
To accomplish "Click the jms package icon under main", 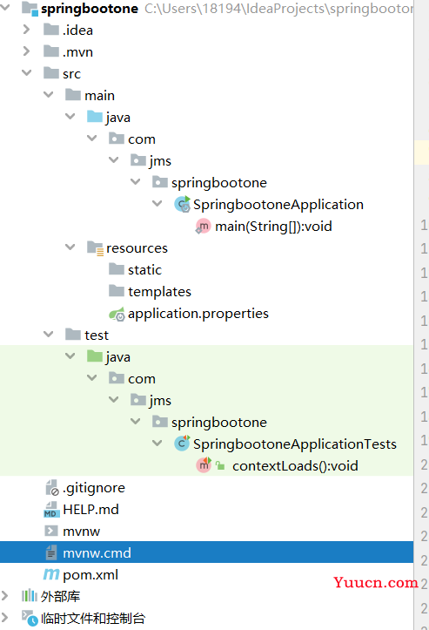I will coord(138,160).
